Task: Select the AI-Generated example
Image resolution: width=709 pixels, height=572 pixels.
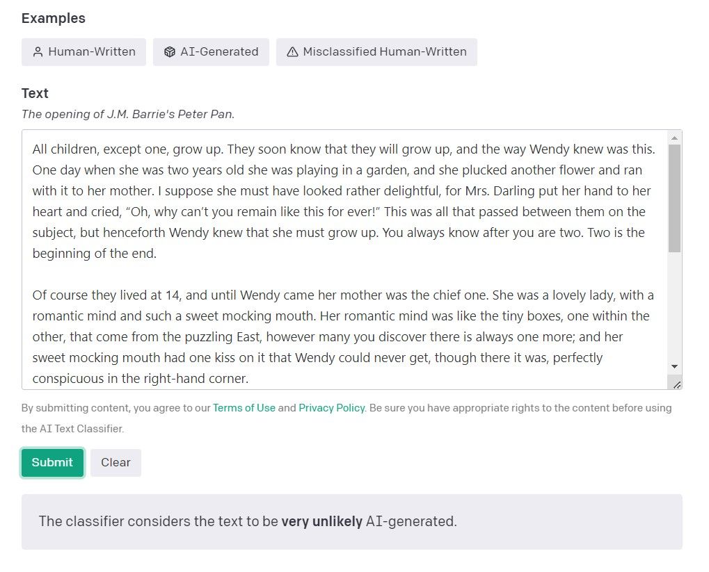Action: (x=211, y=51)
